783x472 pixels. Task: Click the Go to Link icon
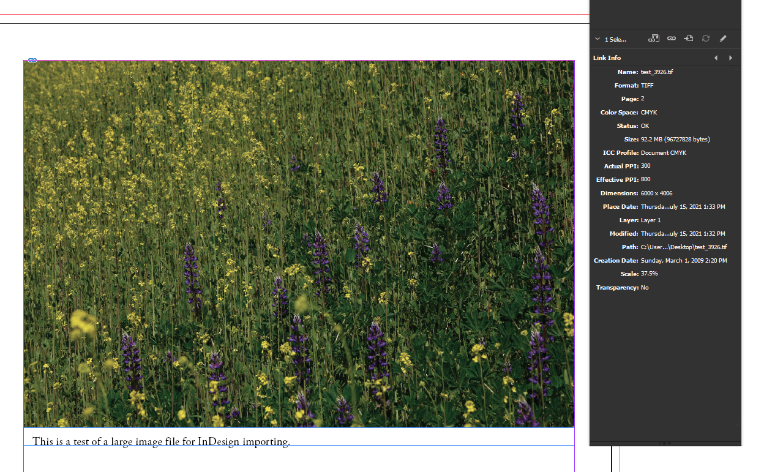coord(688,38)
